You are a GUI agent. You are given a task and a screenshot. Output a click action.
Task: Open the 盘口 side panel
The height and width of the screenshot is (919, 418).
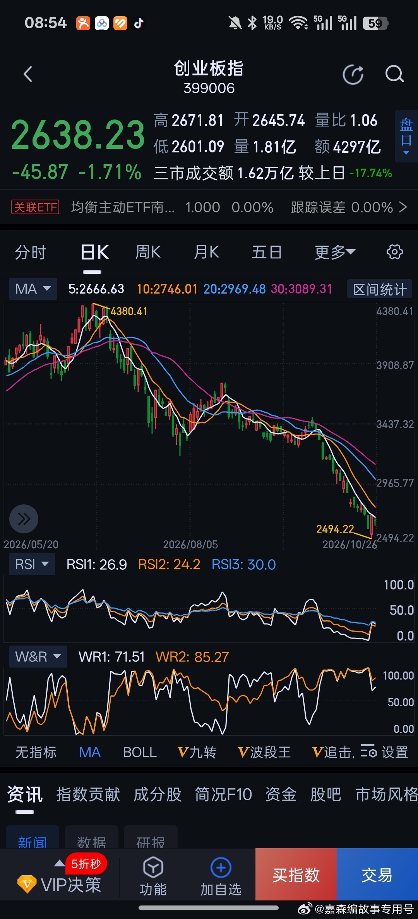[406, 136]
